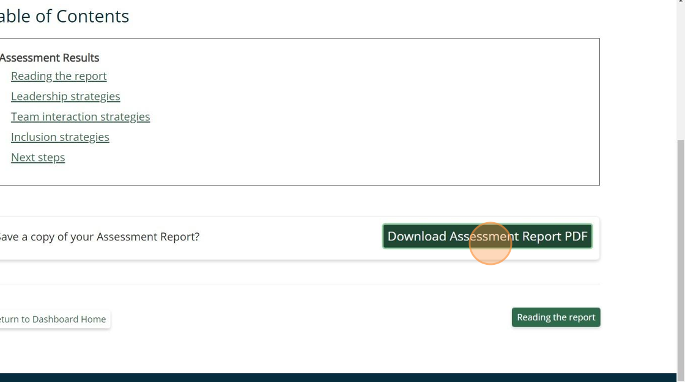The height and width of the screenshot is (382, 685).
Task: Click 'Save a copy of your Assessment Report?' text
Action: (x=99, y=237)
